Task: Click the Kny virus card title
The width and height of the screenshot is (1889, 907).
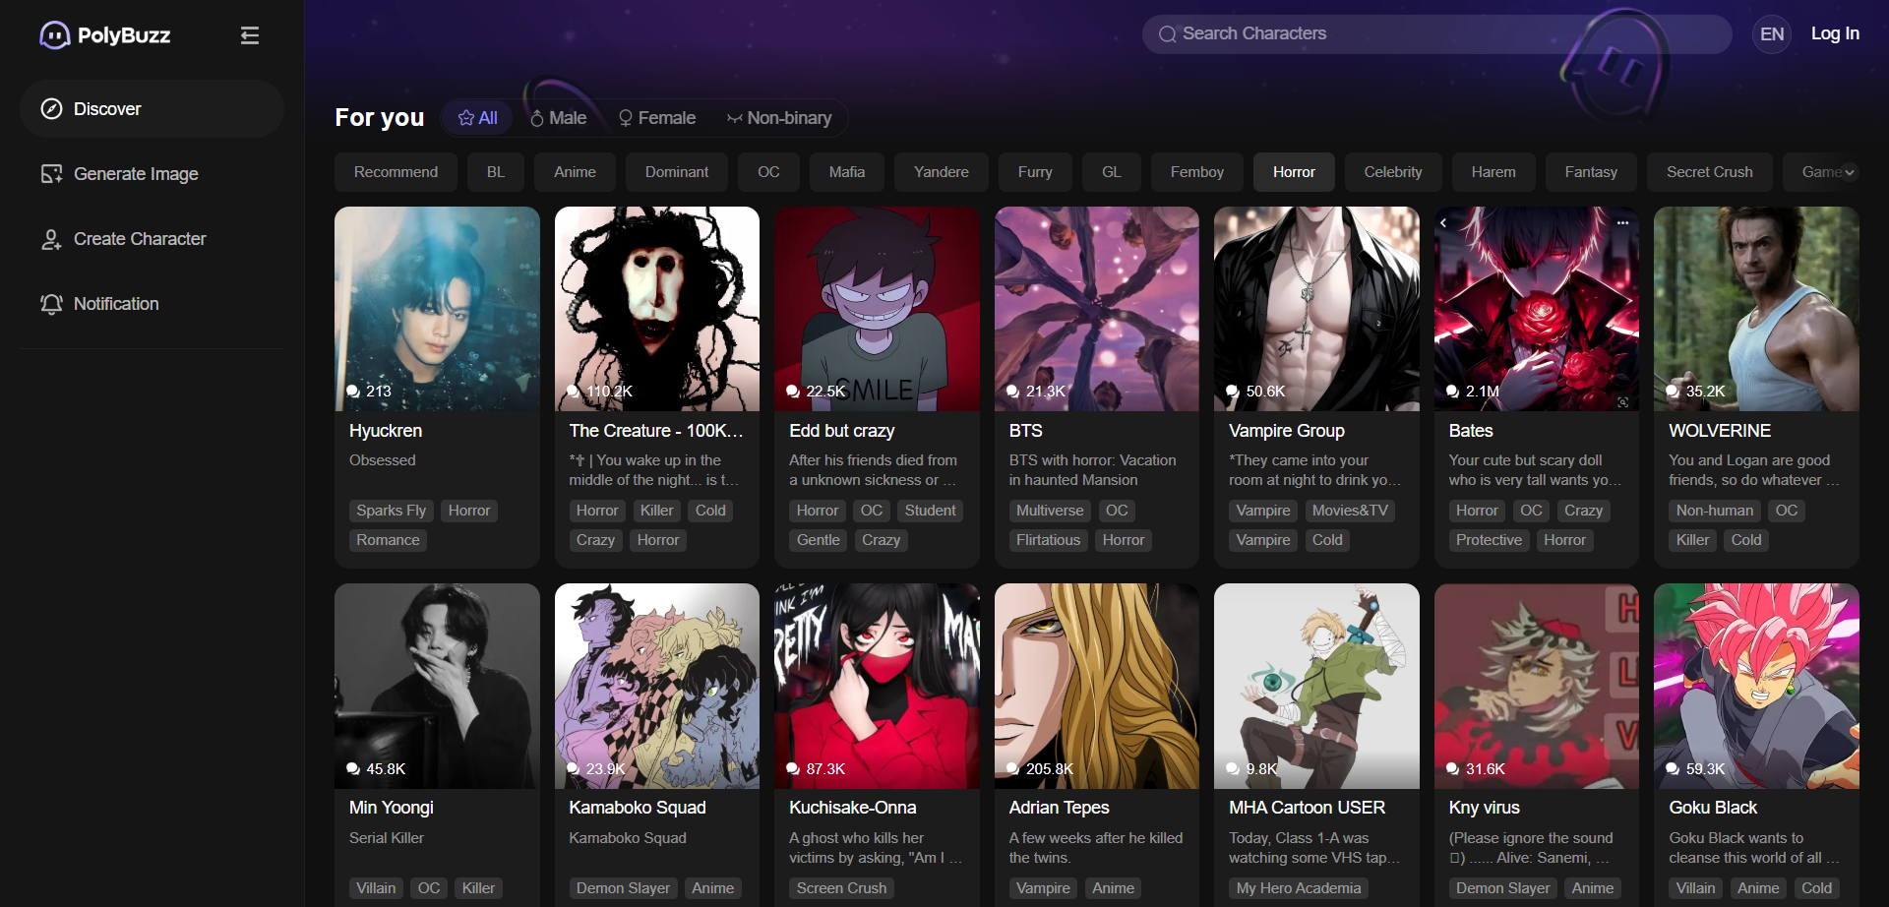Action: click(x=1484, y=808)
